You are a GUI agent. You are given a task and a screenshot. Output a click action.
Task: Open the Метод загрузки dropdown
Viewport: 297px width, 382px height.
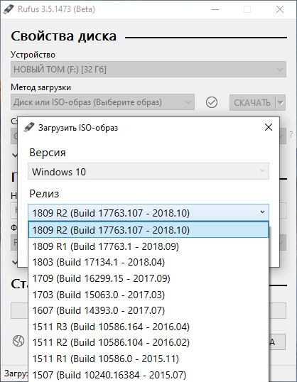tap(102, 102)
